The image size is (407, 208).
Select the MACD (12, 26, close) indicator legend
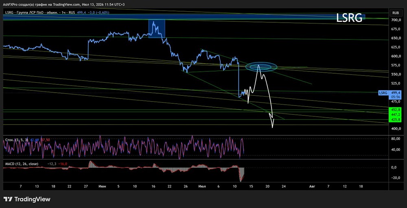point(22,164)
